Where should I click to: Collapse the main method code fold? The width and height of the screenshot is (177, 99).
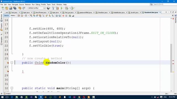12,88
